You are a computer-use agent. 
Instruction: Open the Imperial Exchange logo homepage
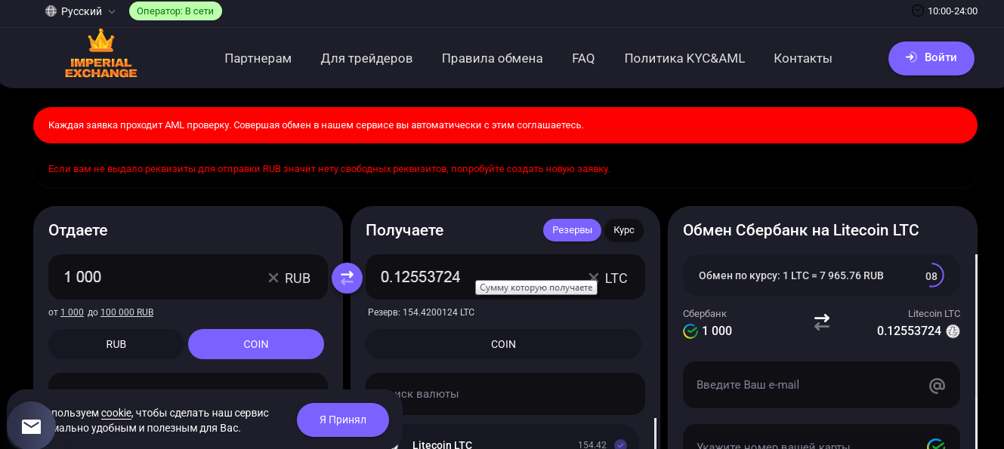pyautogui.click(x=101, y=54)
